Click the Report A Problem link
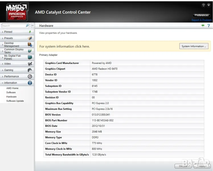This screenshot has width=213, height=171. 201,20
